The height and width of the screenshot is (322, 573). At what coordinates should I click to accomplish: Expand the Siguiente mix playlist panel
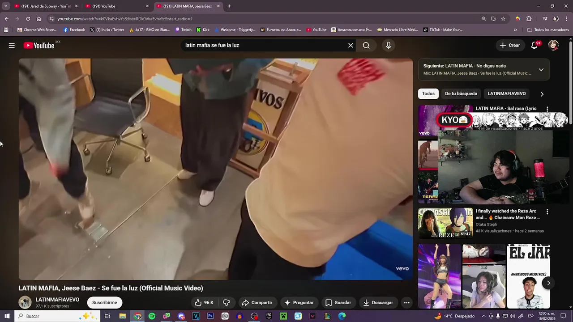(x=541, y=69)
